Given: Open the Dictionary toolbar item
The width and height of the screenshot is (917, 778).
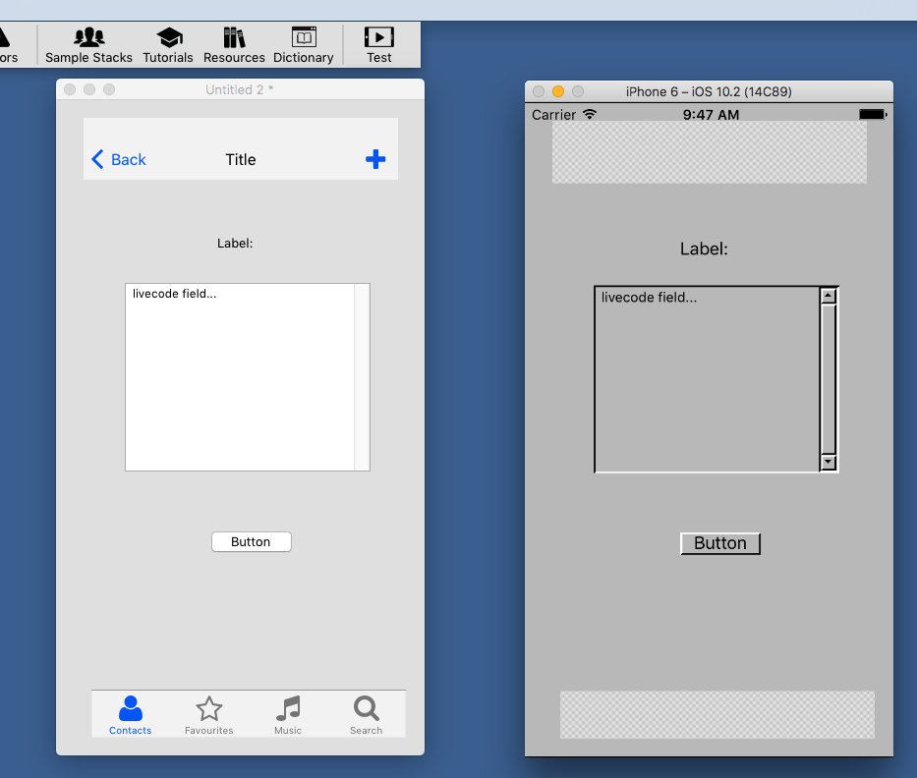Looking at the screenshot, I should point(304,45).
